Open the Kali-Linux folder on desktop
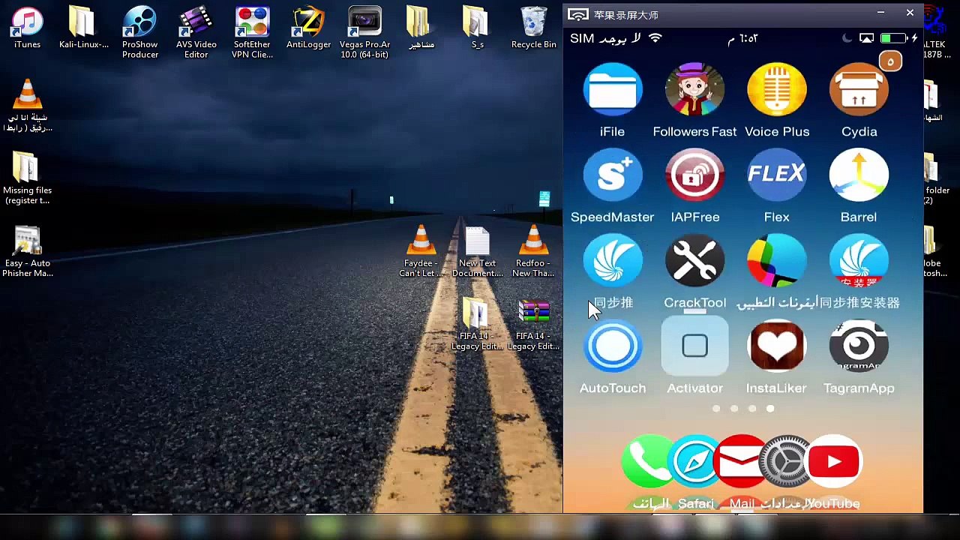The height and width of the screenshot is (540, 960). (83, 28)
